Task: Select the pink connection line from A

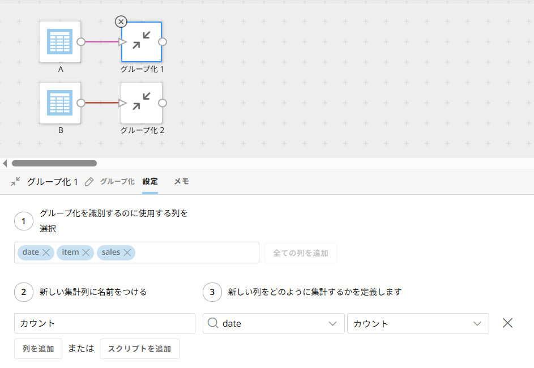Action: click(x=102, y=42)
